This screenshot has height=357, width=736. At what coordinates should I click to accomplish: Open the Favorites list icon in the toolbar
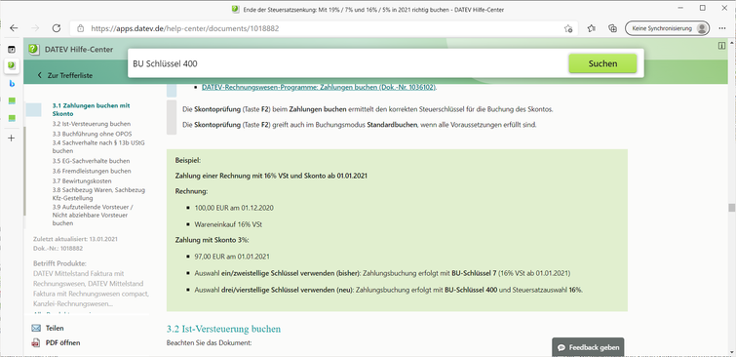pyautogui.click(x=592, y=28)
